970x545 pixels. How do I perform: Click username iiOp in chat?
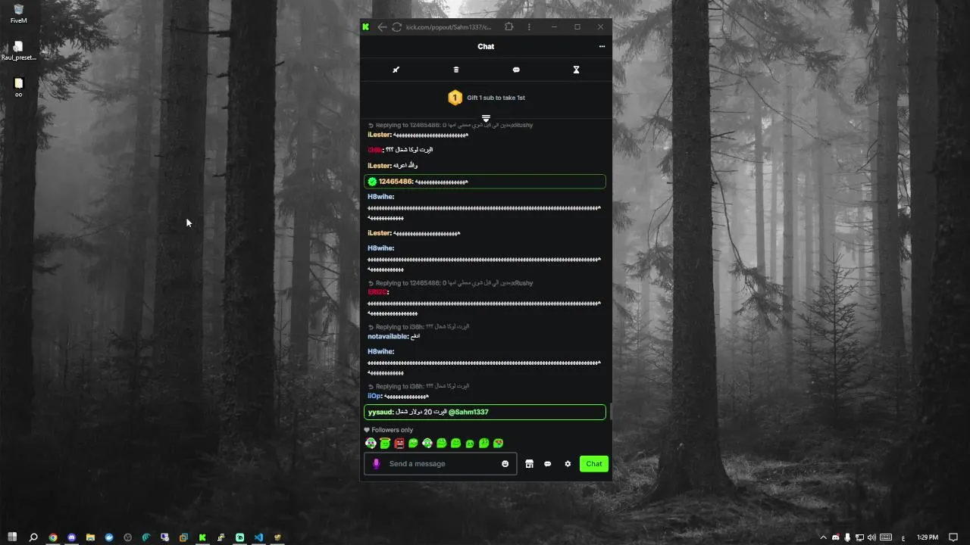(x=374, y=396)
